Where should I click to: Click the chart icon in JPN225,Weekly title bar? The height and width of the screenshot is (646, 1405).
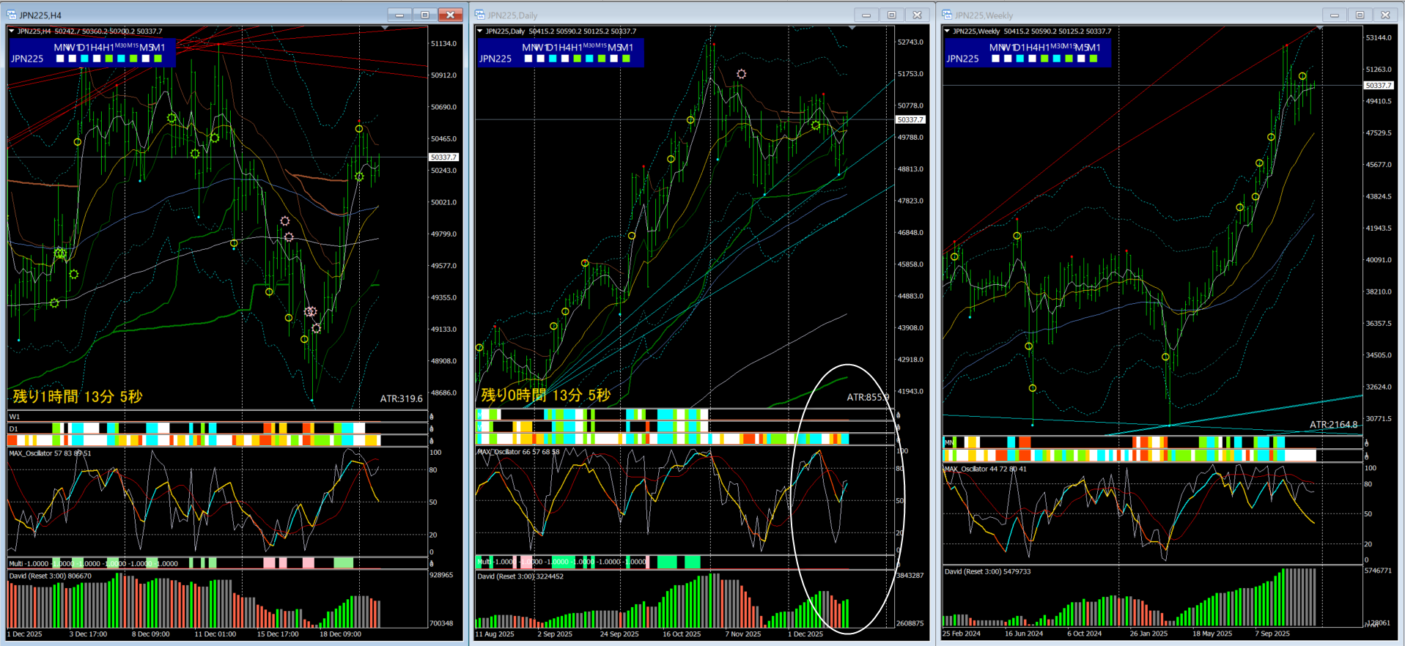point(947,15)
